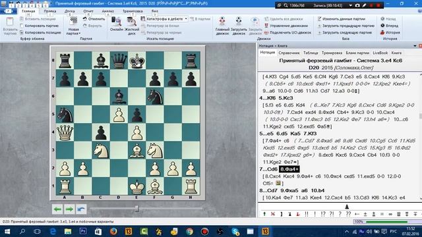
Task: Click the 100% zoom bar in status bar
Action: (x=387, y=222)
